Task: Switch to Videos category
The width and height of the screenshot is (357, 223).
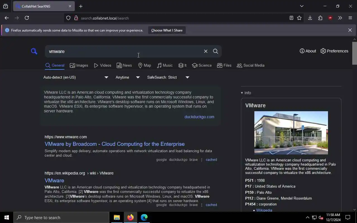Action: tap(102, 66)
